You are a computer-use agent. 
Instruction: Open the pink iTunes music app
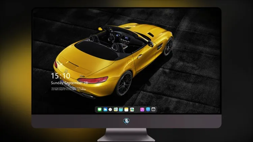coord(142,109)
